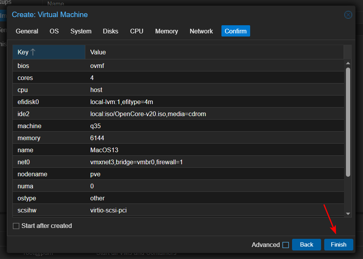Toggle the Advanced checkbox
Viewport: 363px width, 259px height.
tap(285, 245)
